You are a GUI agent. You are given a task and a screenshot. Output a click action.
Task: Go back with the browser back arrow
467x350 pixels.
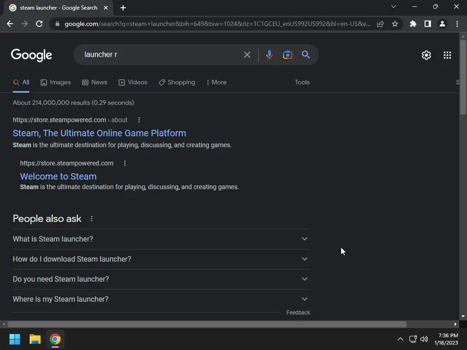[10, 24]
